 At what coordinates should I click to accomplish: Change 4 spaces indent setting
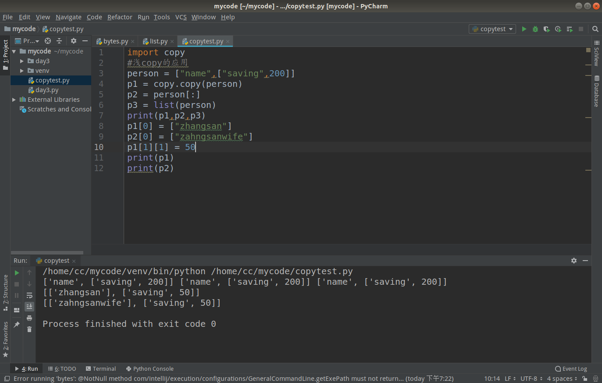[x=562, y=379]
